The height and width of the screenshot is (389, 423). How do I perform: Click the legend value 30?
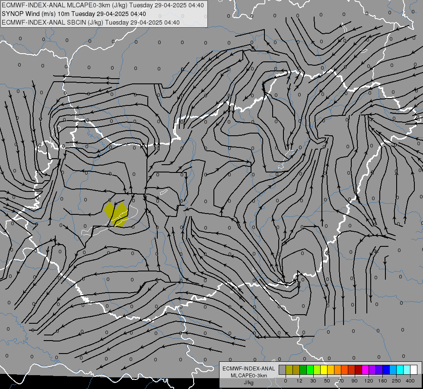click(x=313, y=381)
